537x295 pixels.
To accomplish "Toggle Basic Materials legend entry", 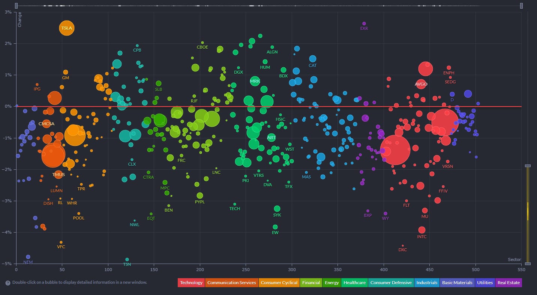I will click(457, 283).
